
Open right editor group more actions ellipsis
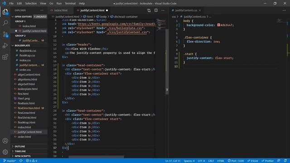click(x=284, y=10)
